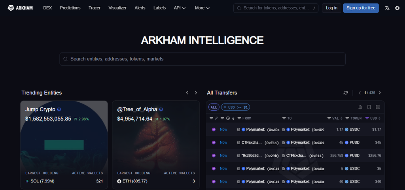Click the verified badge next to Jump Crypto

click(x=59, y=109)
